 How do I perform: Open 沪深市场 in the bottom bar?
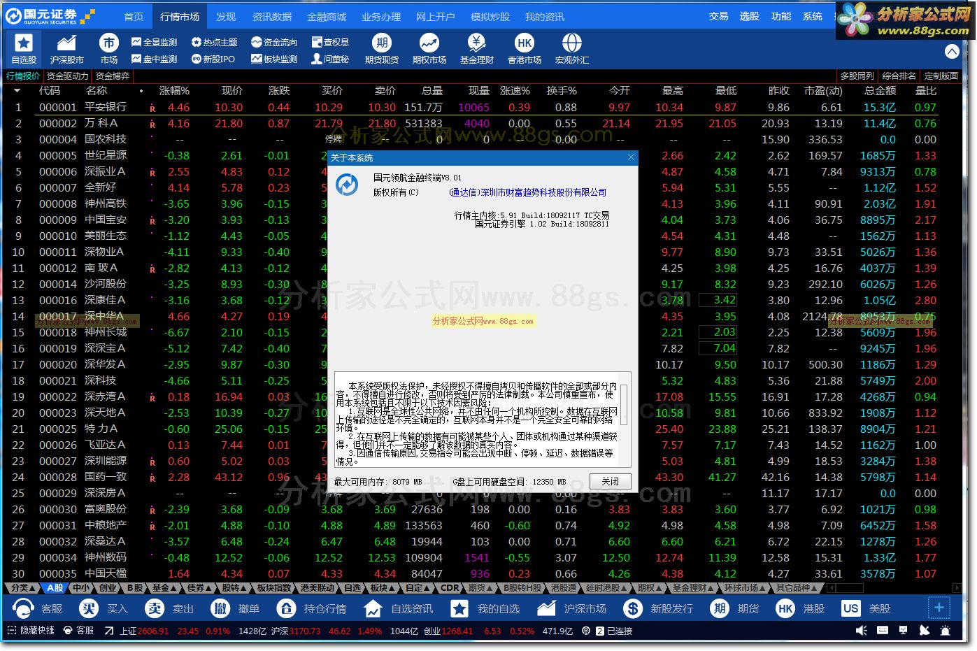coord(572,608)
